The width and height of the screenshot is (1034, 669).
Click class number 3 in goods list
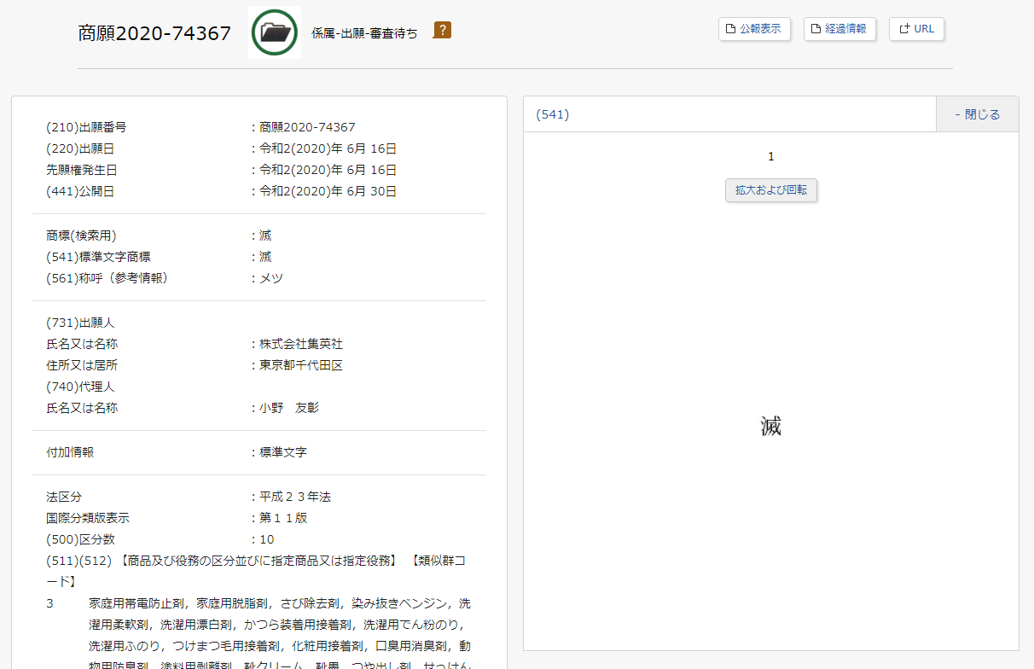point(50,603)
